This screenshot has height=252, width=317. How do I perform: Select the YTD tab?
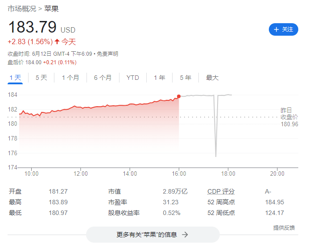(x=132, y=78)
